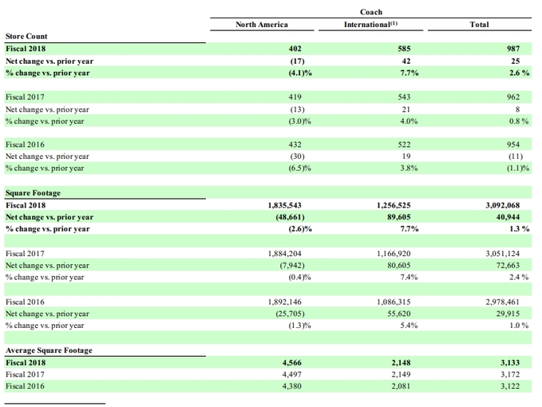Click the 2.4 % change value
This screenshot has width=542, height=407.
519,278
